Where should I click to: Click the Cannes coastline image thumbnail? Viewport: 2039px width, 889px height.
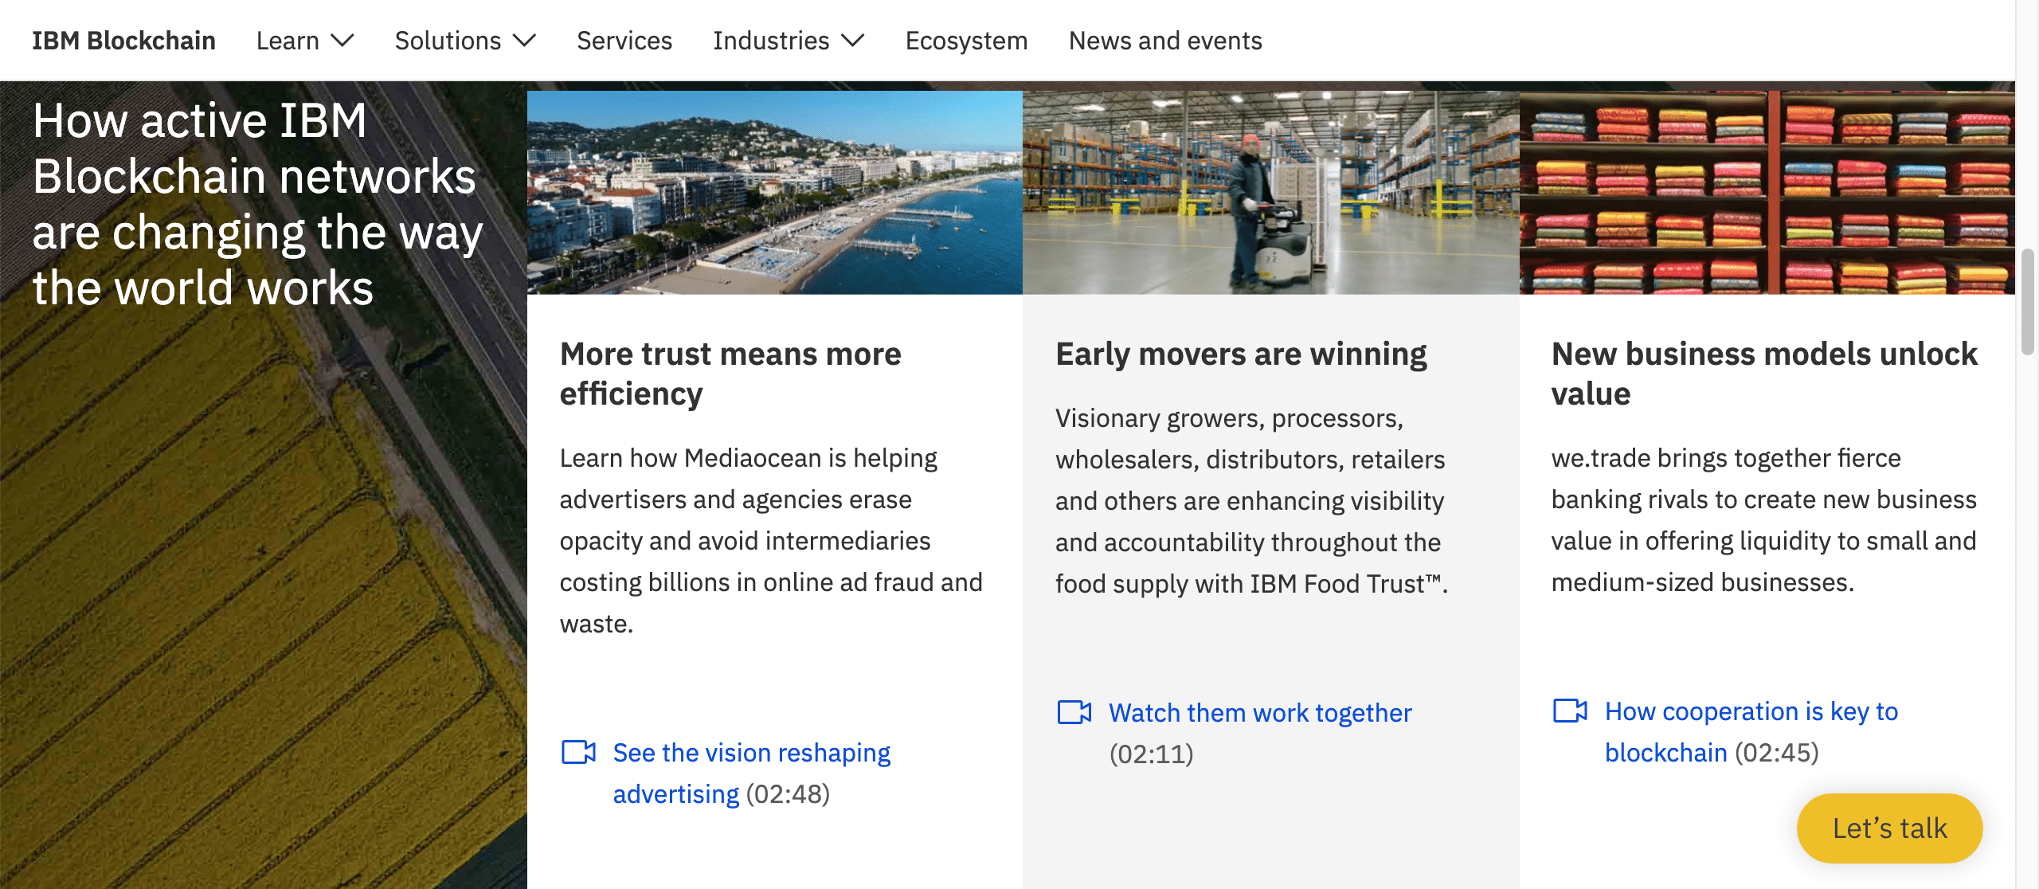[x=774, y=191]
